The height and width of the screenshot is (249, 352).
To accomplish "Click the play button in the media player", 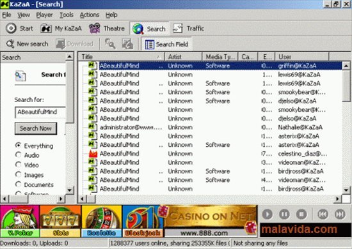I will [x=267, y=214].
